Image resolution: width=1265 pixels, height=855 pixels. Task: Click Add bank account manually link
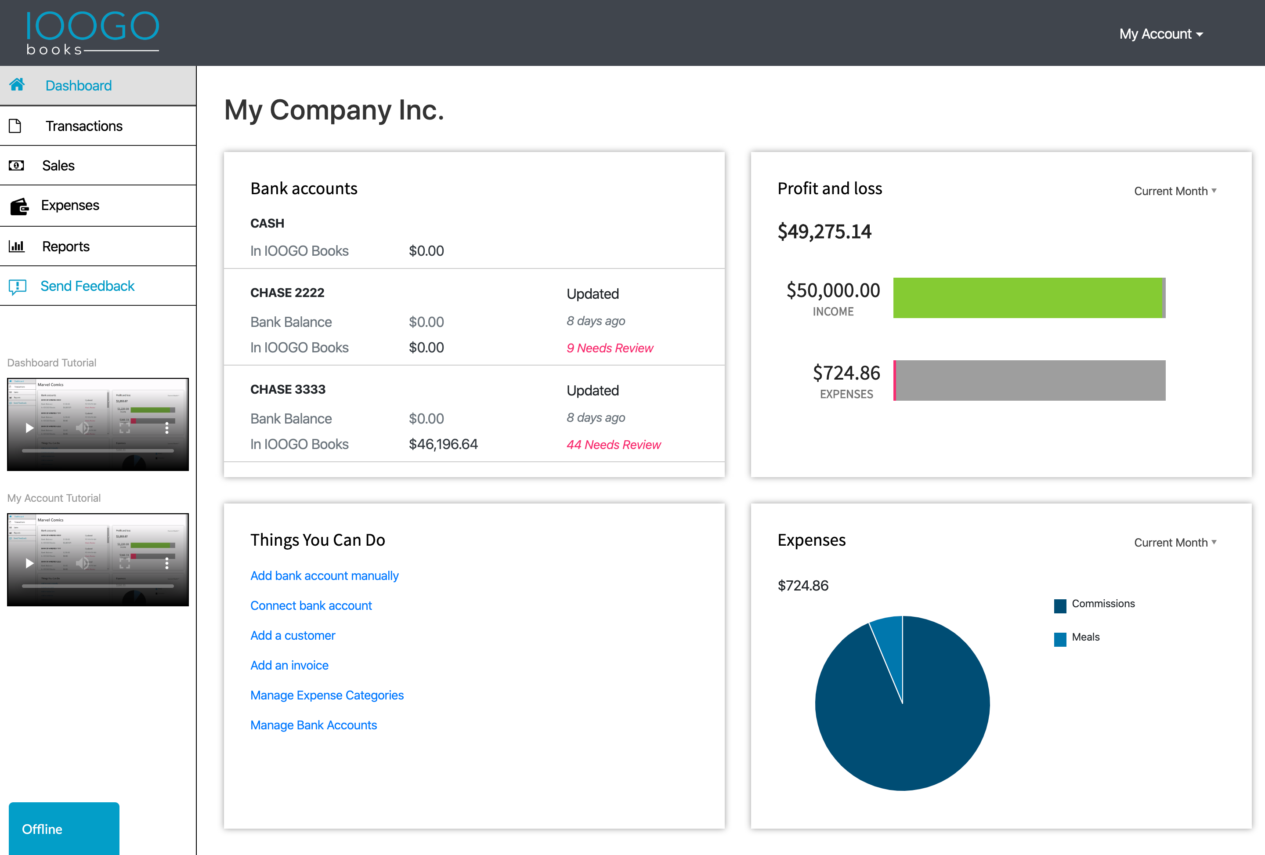tap(325, 576)
